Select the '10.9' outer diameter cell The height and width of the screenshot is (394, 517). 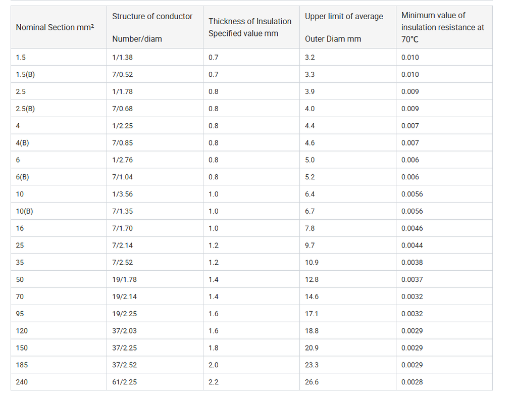coord(312,263)
